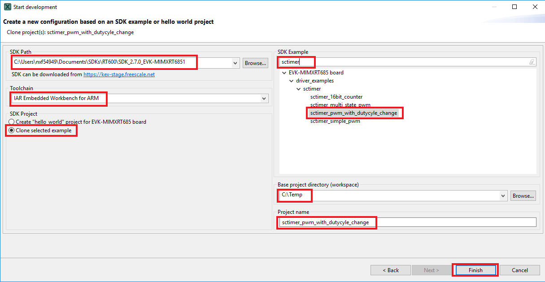Select 'Clone selected example' radio button
The height and width of the screenshot is (282, 545).
[12, 130]
